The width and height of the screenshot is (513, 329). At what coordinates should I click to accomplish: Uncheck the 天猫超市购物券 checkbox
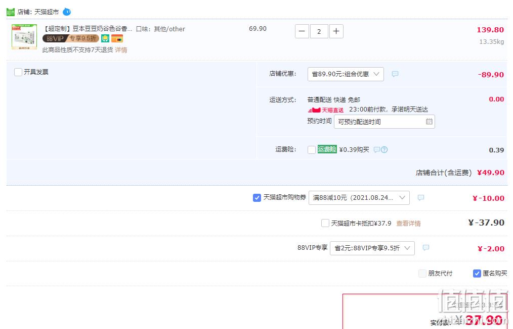coord(257,198)
